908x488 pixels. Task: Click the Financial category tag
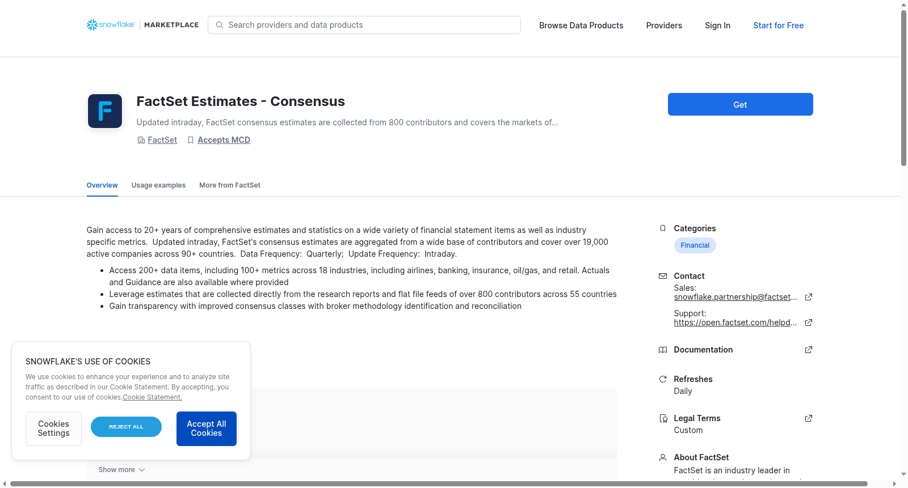(x=695, y=245)
